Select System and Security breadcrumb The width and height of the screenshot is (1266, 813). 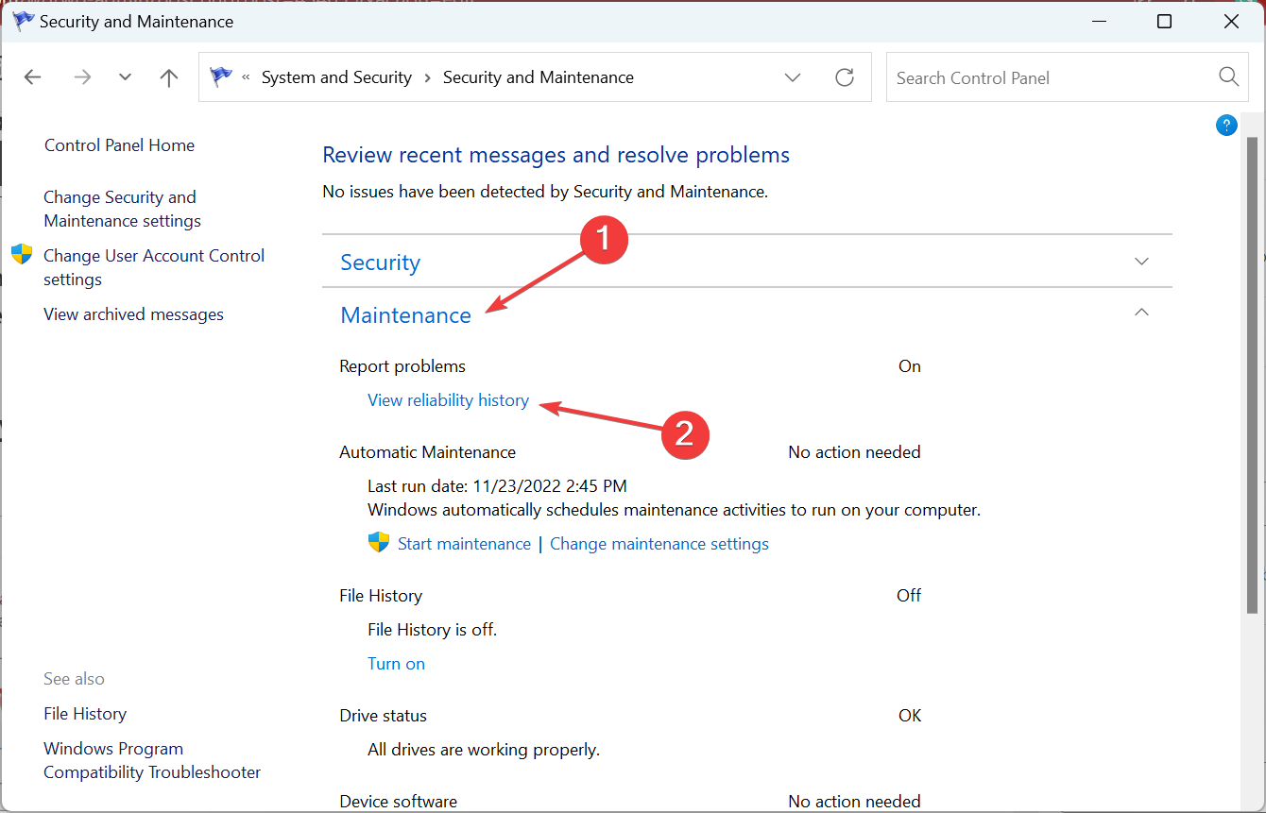click(x=336, y=77)
